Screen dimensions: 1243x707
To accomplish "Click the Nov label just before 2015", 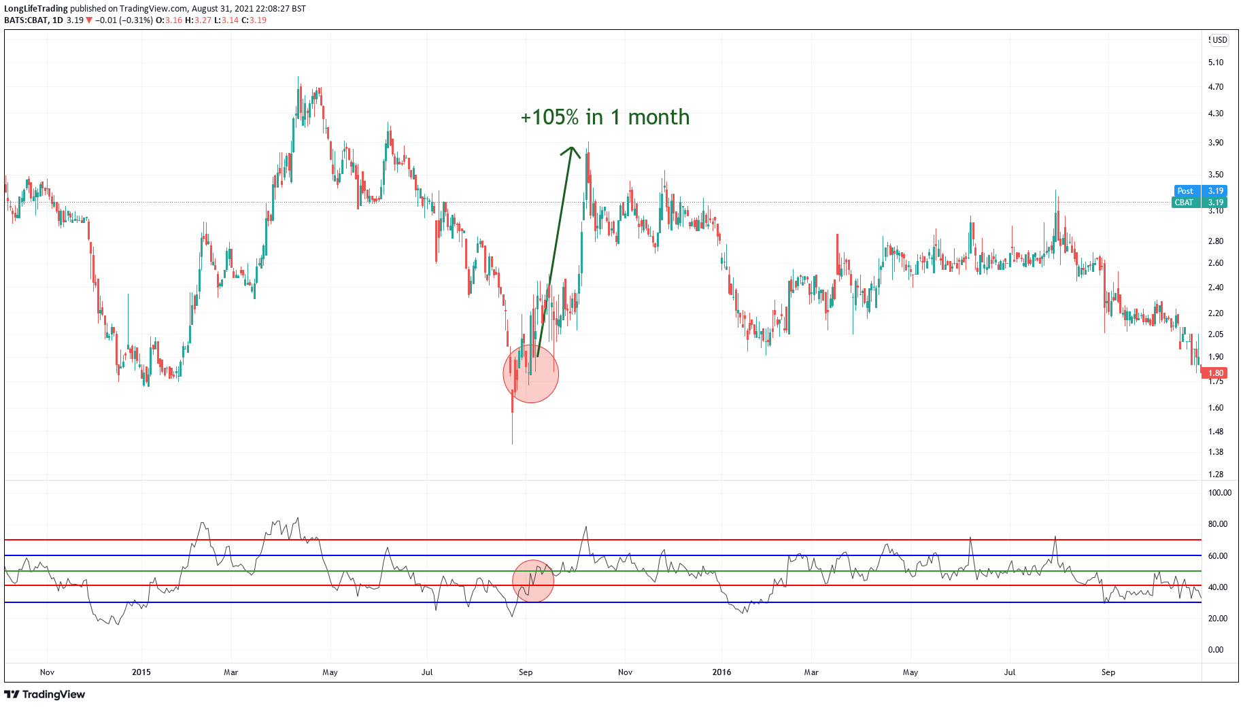I will [x=47, y=672].
